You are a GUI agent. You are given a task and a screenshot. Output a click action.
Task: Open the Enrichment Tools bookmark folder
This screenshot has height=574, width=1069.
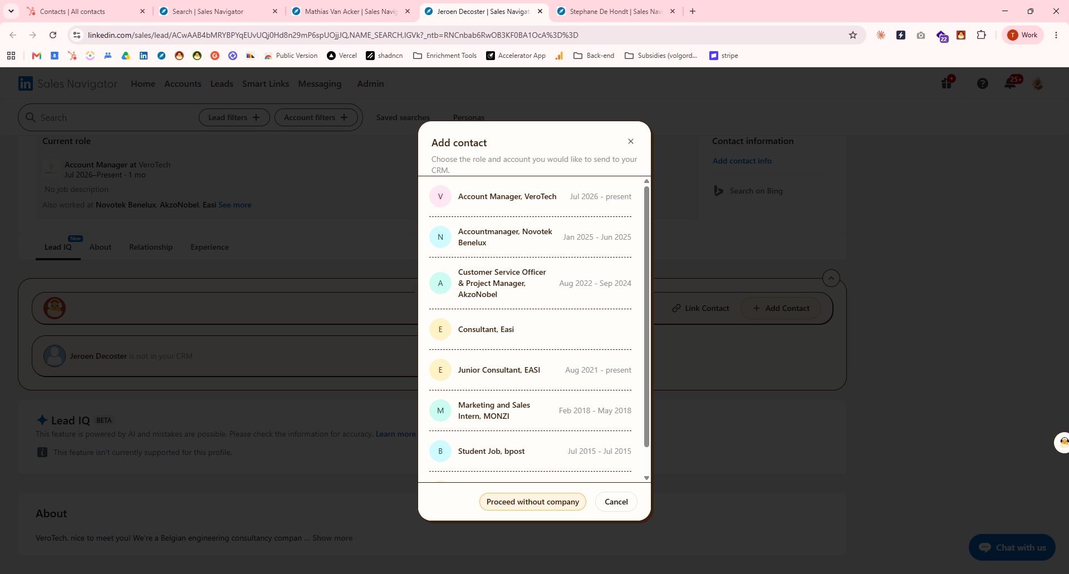tap(445, 56)
